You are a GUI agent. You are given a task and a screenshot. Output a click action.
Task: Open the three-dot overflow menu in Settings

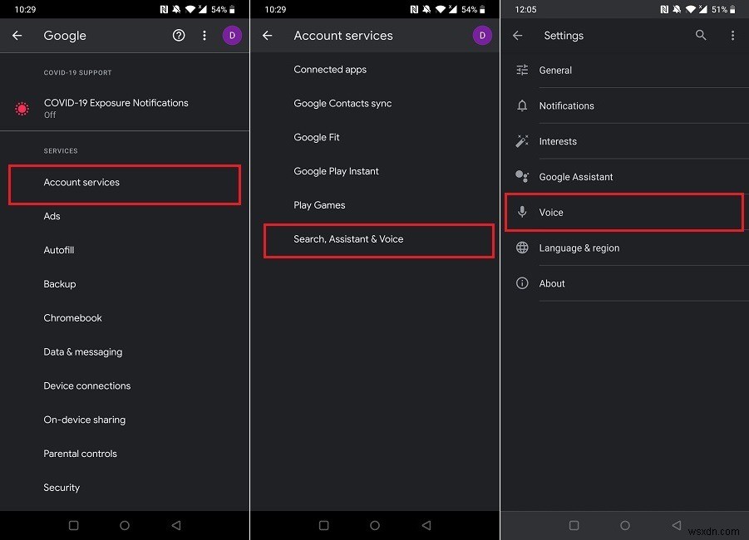coord(733,36)
